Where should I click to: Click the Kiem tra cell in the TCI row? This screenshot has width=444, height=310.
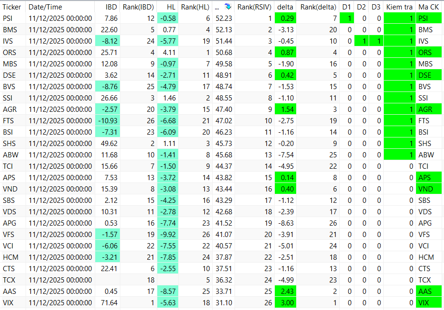[x=399, y=166]
